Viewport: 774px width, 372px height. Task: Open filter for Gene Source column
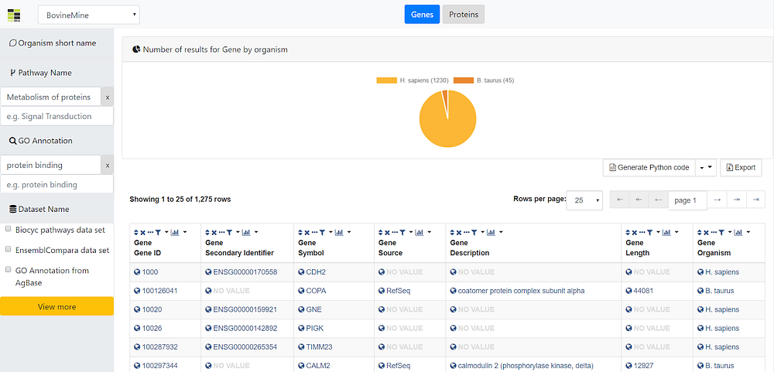pyautogui.click(x=402, y=232)
